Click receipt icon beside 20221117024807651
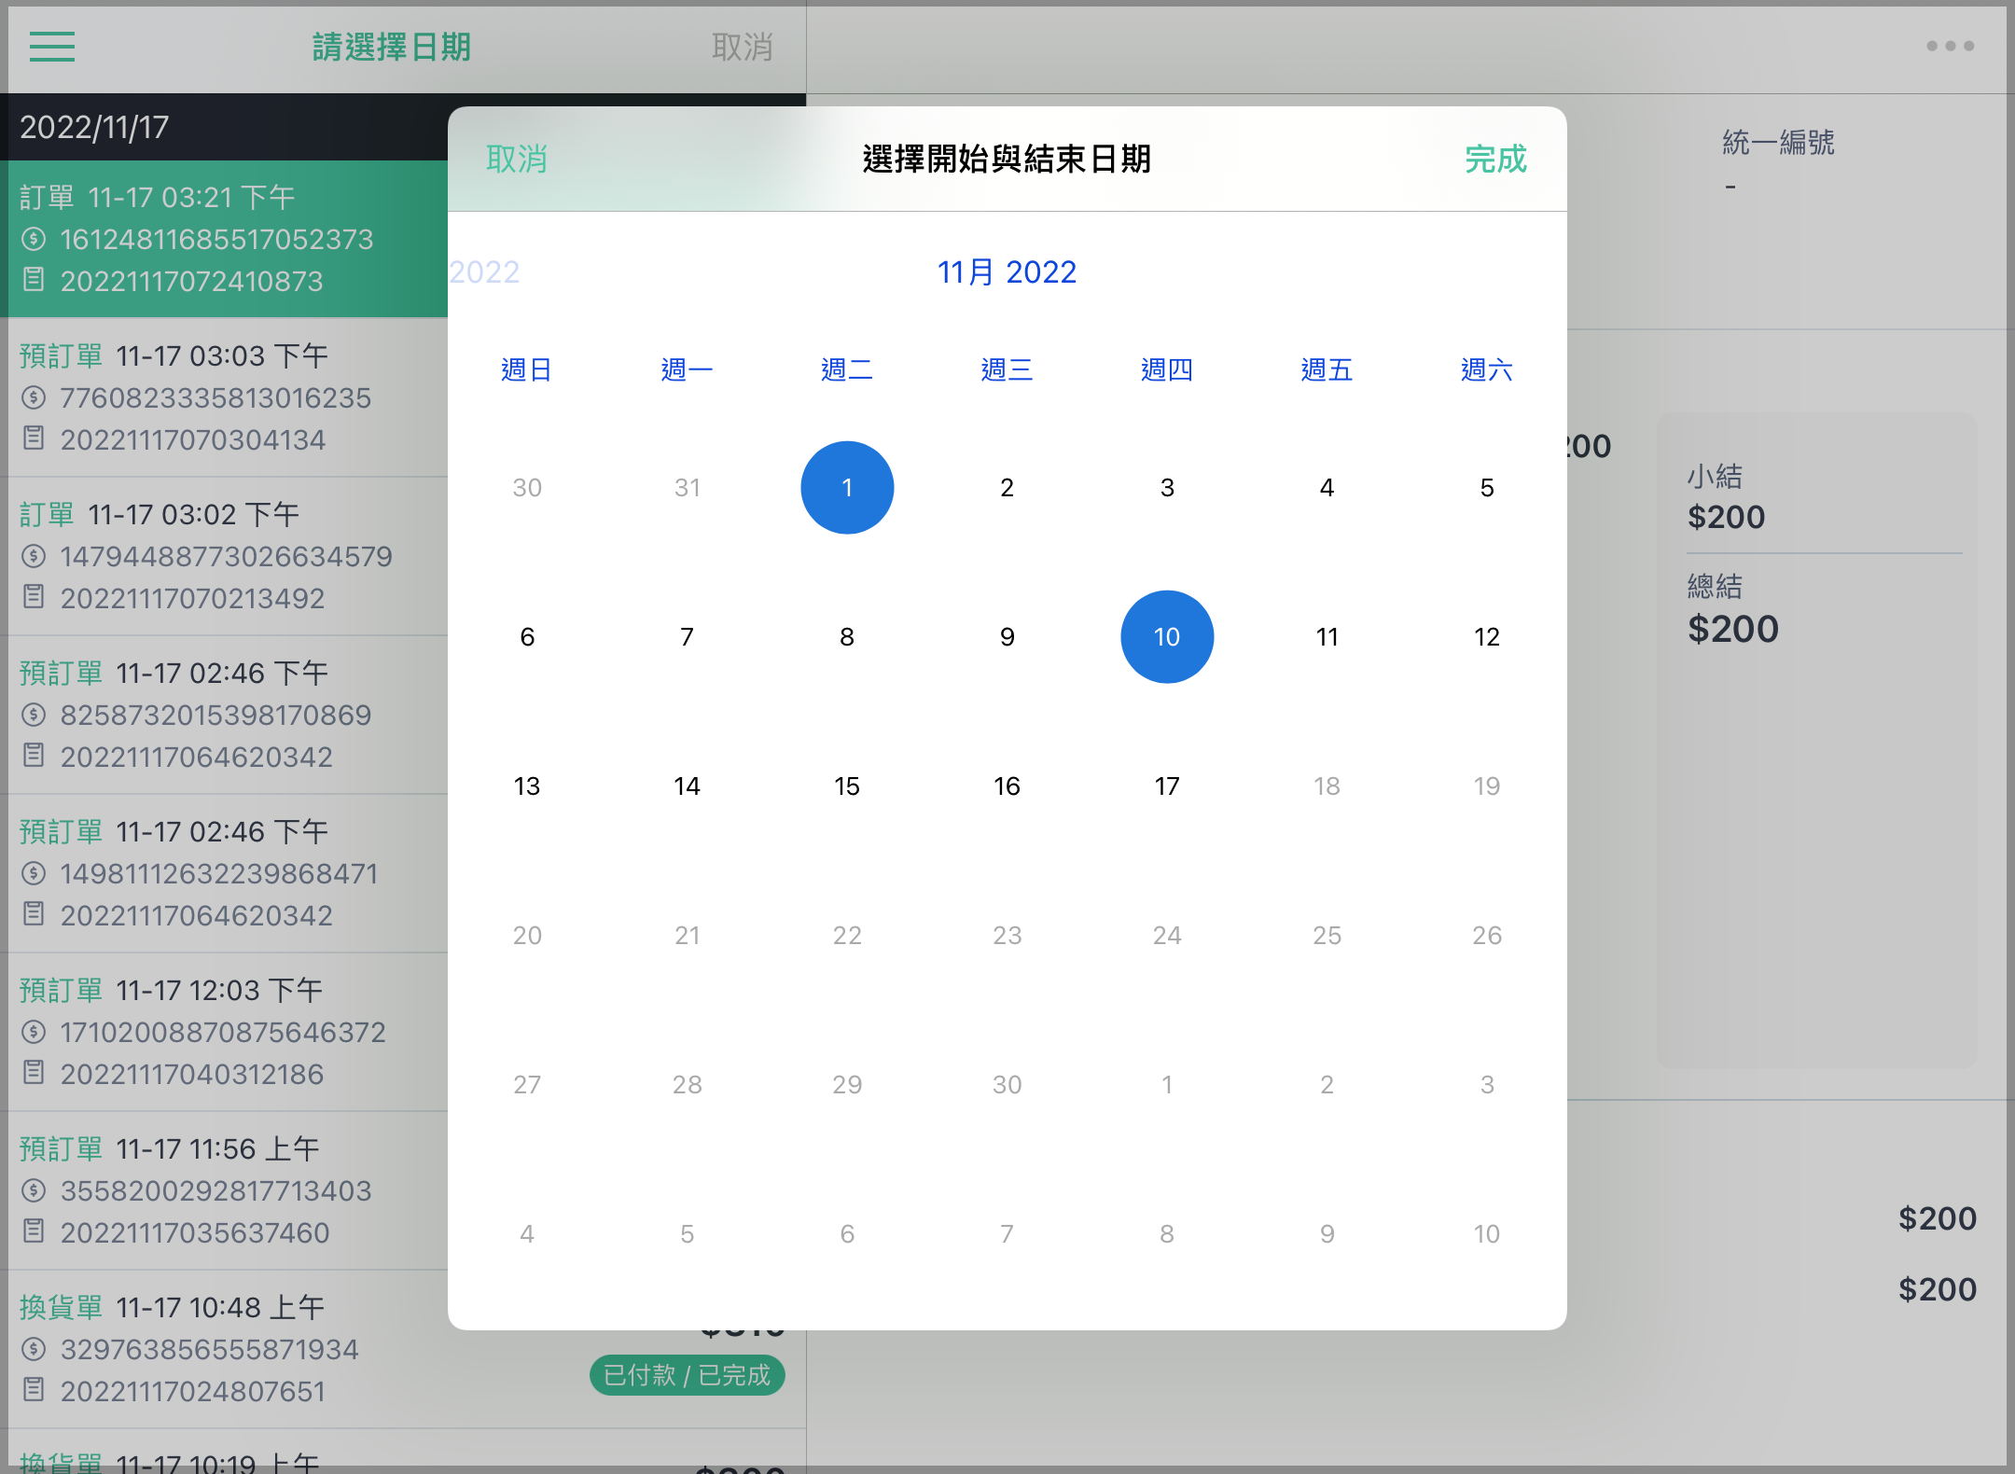2015x1474 pixels. pos(34,1389)
